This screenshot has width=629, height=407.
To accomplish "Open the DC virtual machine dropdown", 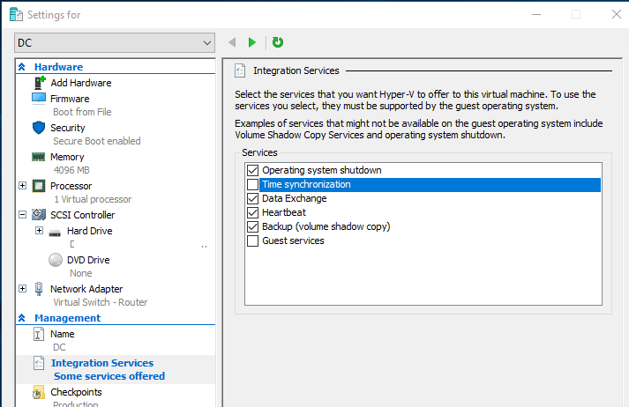I will [115, 43].
